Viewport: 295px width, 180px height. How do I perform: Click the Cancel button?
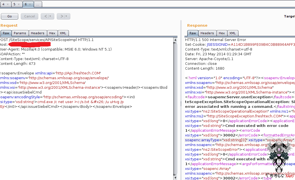[x=30, y=16]
